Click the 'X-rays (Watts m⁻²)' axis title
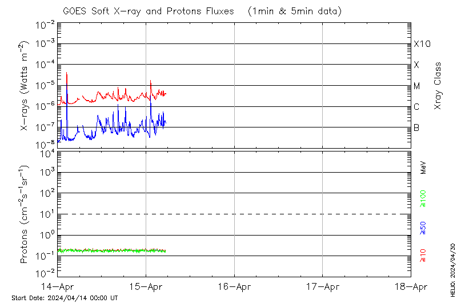The width and height of the screenshot is (457, 303). 25,86
